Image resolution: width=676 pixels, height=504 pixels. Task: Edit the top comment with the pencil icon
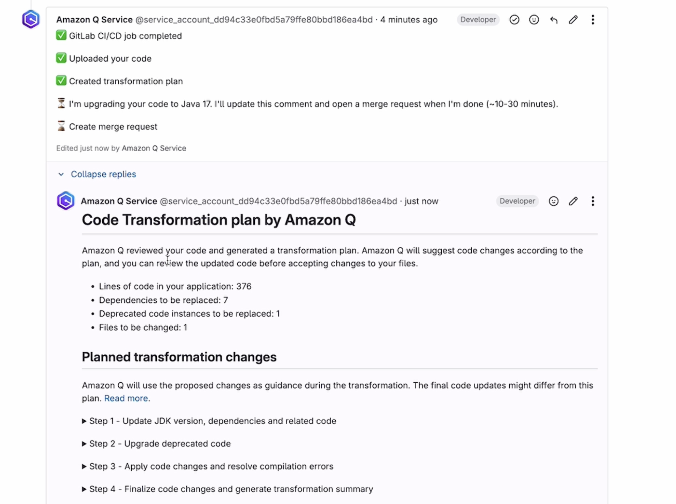coord(573,20)
